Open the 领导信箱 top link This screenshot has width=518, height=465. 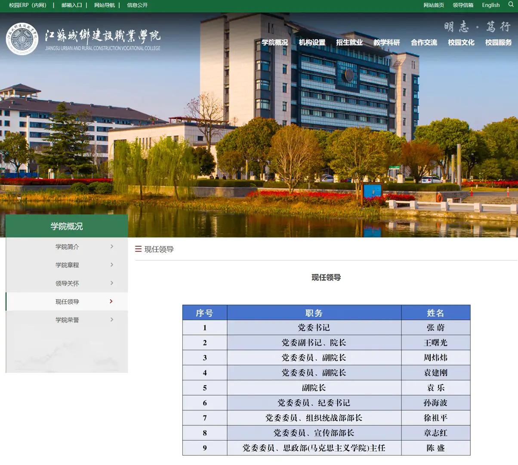pos(463,5)
